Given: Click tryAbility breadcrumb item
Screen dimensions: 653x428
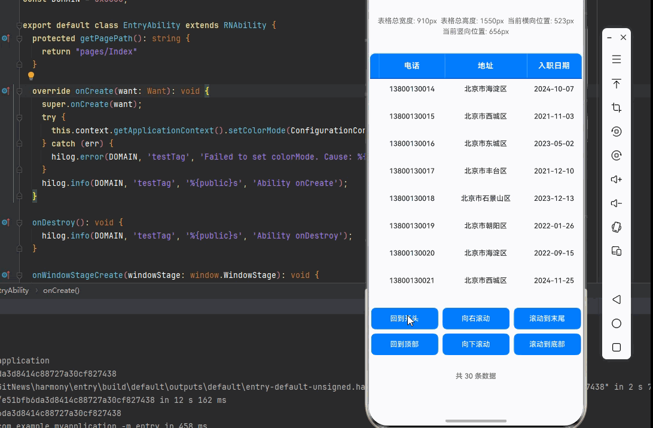Looking at the screenshot, I should (14, 290).
